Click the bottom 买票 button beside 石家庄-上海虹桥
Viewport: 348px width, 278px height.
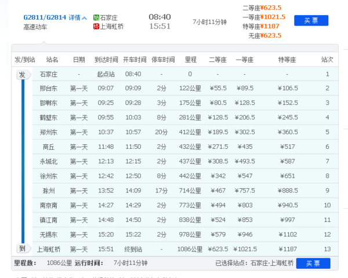point(313,264)
